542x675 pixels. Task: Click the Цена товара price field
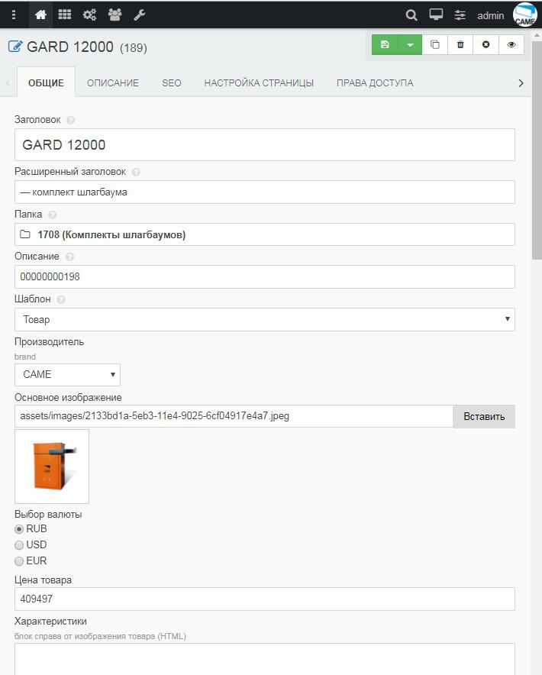tap(264, 599)
